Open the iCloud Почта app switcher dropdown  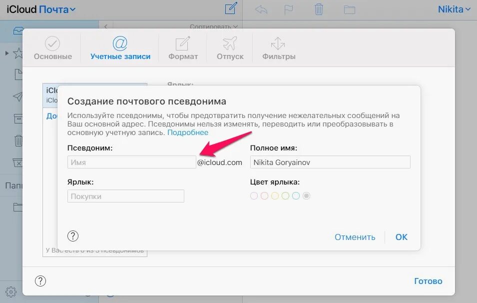(41, 9)
